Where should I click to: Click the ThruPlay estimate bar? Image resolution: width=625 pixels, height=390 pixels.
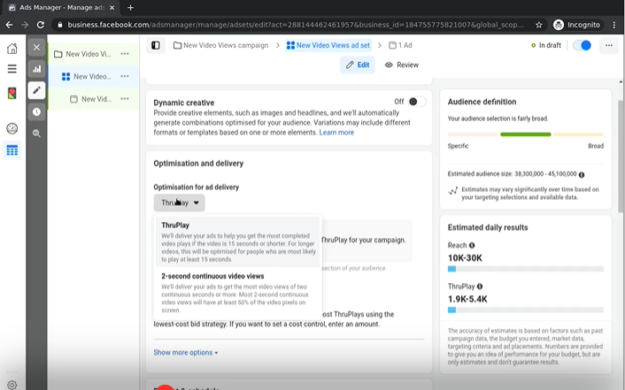[525, 310]
